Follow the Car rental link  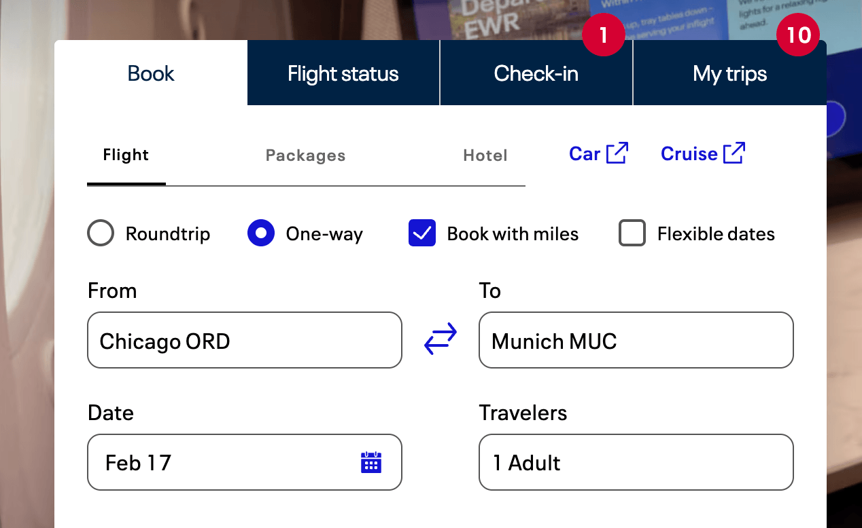(599, 153)
